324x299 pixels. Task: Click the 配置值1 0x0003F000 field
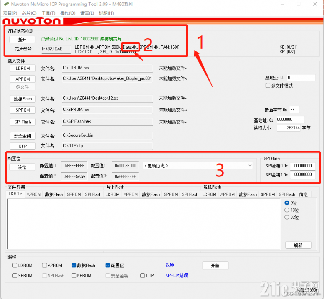click(125, 166)
